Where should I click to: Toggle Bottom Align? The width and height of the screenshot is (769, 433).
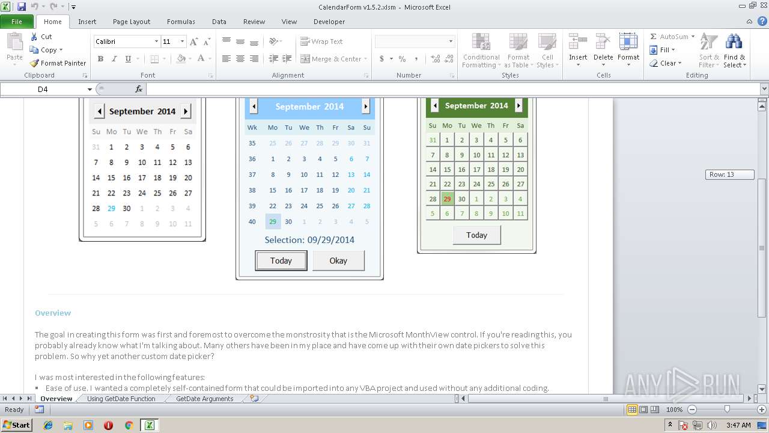(254, 41)
